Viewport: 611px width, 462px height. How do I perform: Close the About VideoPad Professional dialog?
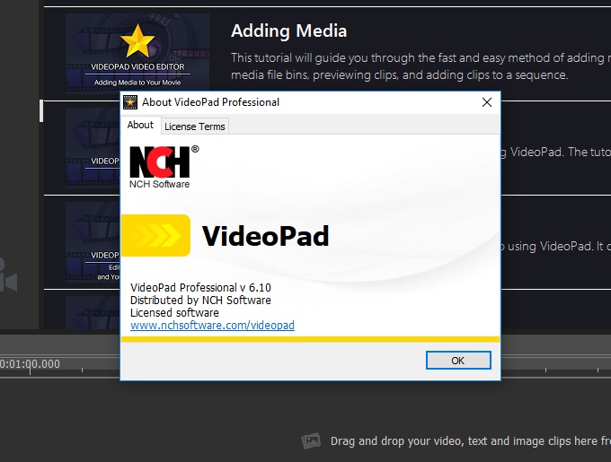pyautogui.click(x=487, y=102)
